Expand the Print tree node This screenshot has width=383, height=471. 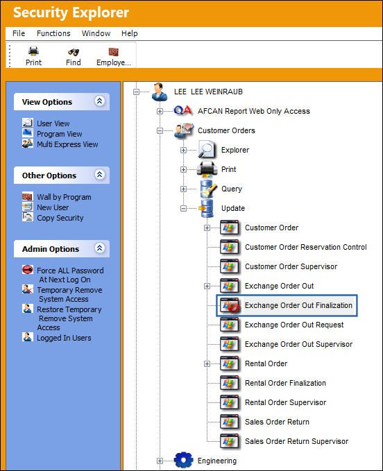pyautogui.click(x=183, y=170)
